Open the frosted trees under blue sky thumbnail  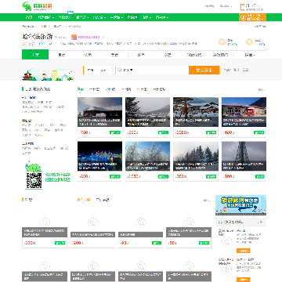147,156
